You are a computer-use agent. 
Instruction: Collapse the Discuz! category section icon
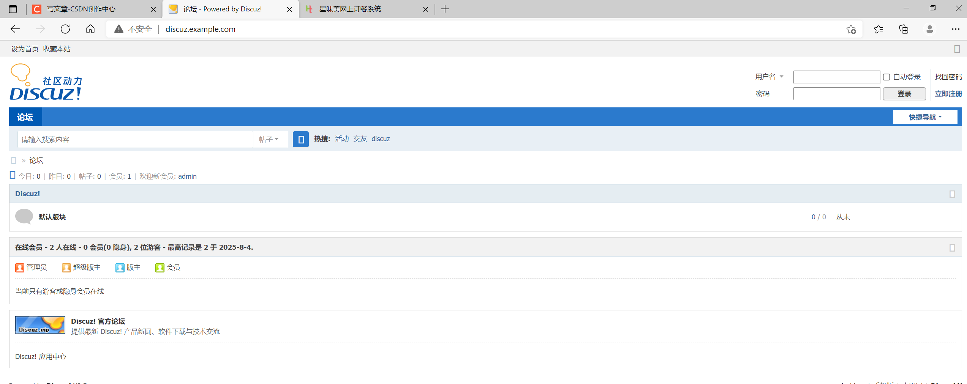pyautogui.click(x=952, y=194)
